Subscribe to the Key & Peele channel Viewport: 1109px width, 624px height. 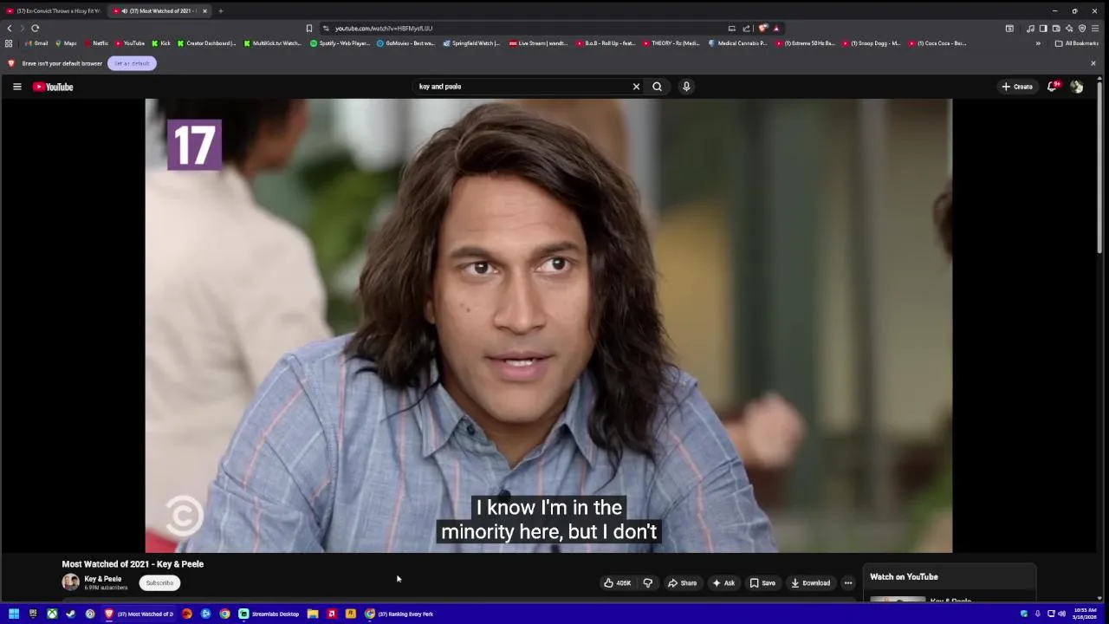pos(159,583)
